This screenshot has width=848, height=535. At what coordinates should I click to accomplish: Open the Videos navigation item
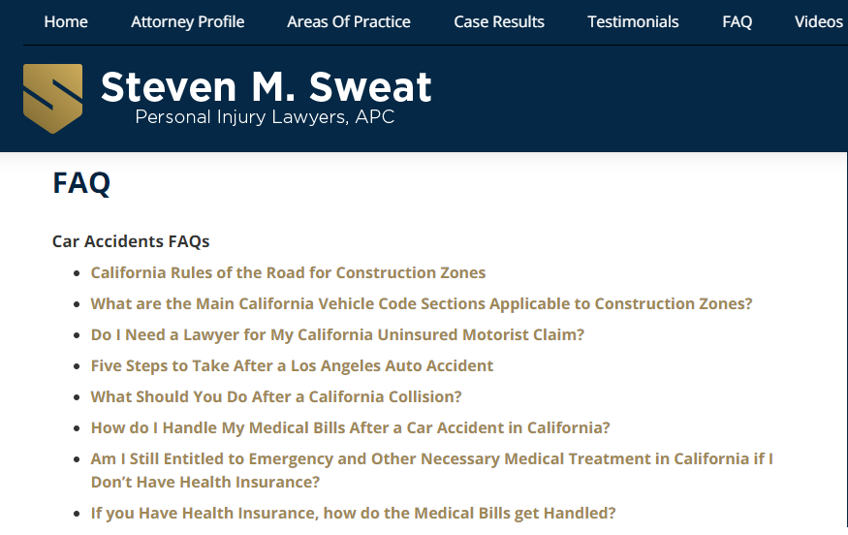(818, 21)
